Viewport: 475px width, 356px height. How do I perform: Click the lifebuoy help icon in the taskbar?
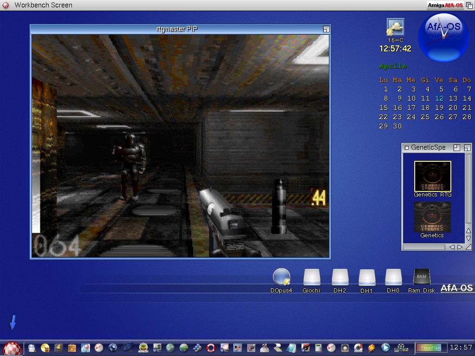[x=211, y=348]
